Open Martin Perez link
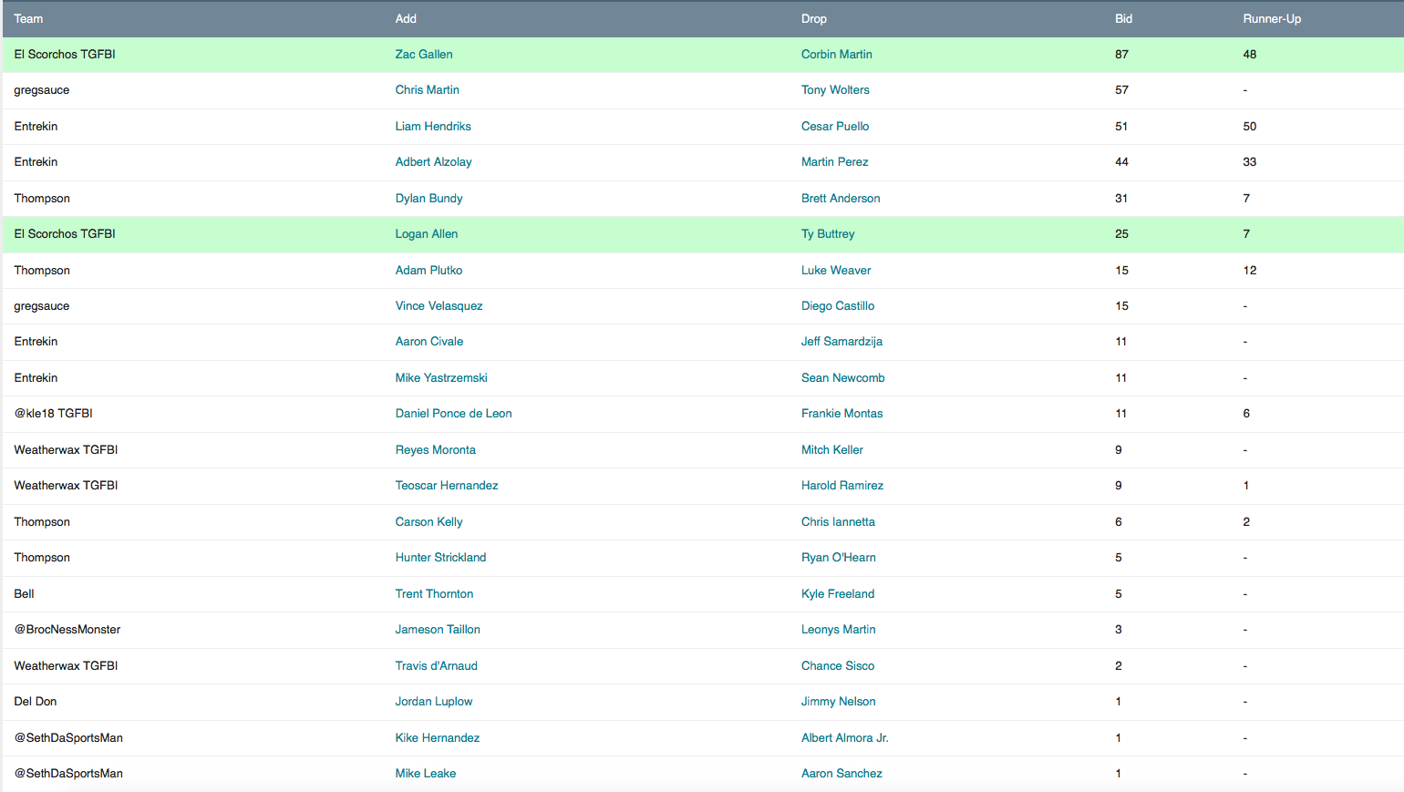The height and width of the screenshot is (792, 1404). pos(835,162)
